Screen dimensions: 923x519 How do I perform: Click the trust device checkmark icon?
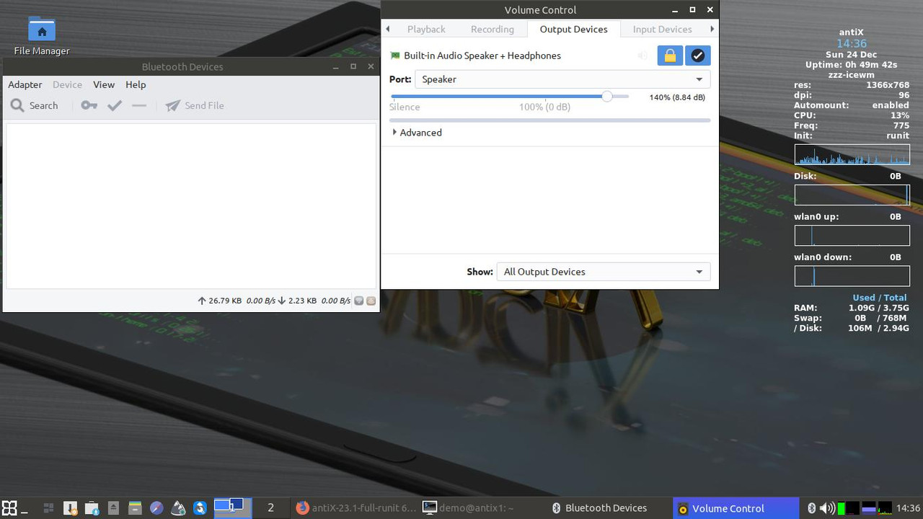[x=114, y=105]
